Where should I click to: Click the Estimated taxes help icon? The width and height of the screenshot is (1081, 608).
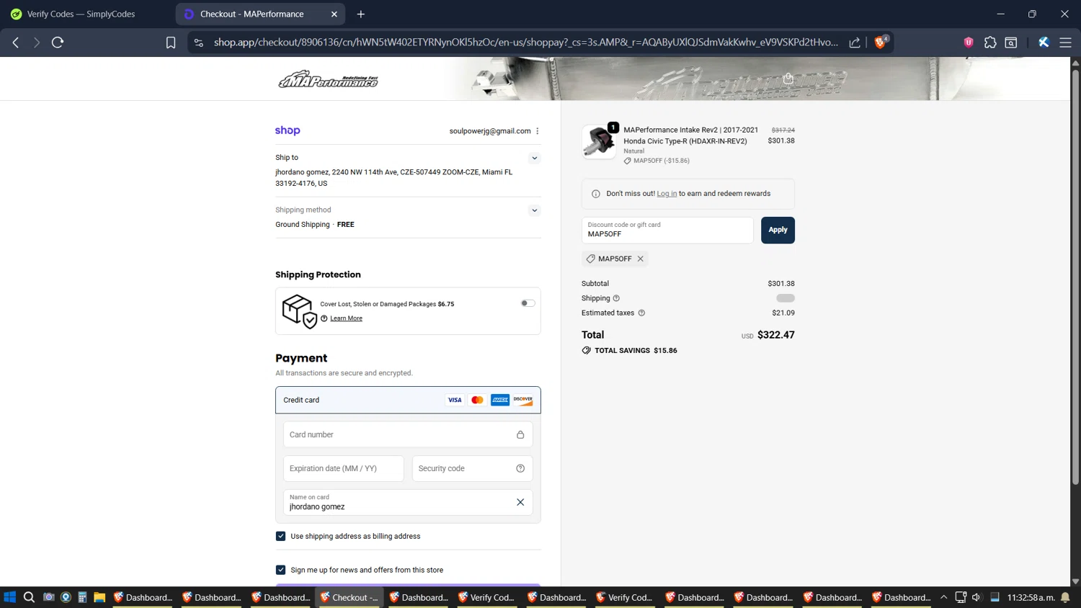pos(641,313)
